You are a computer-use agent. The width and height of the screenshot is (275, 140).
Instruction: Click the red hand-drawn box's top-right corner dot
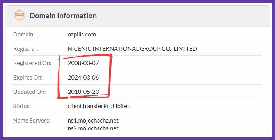coord(111,56)
